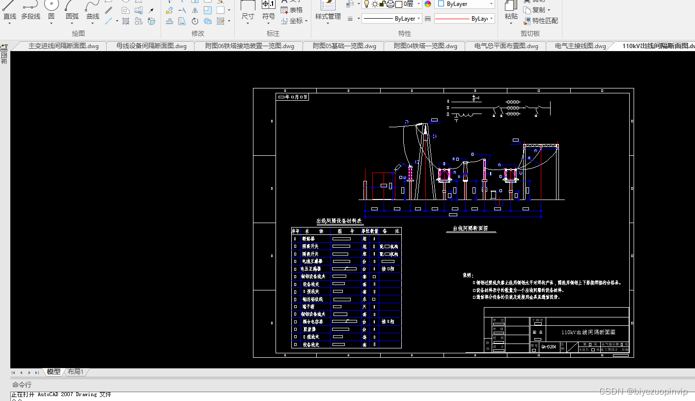
Task: Expand the 圆弧 dropdown arrow
Action: (72, 23)
